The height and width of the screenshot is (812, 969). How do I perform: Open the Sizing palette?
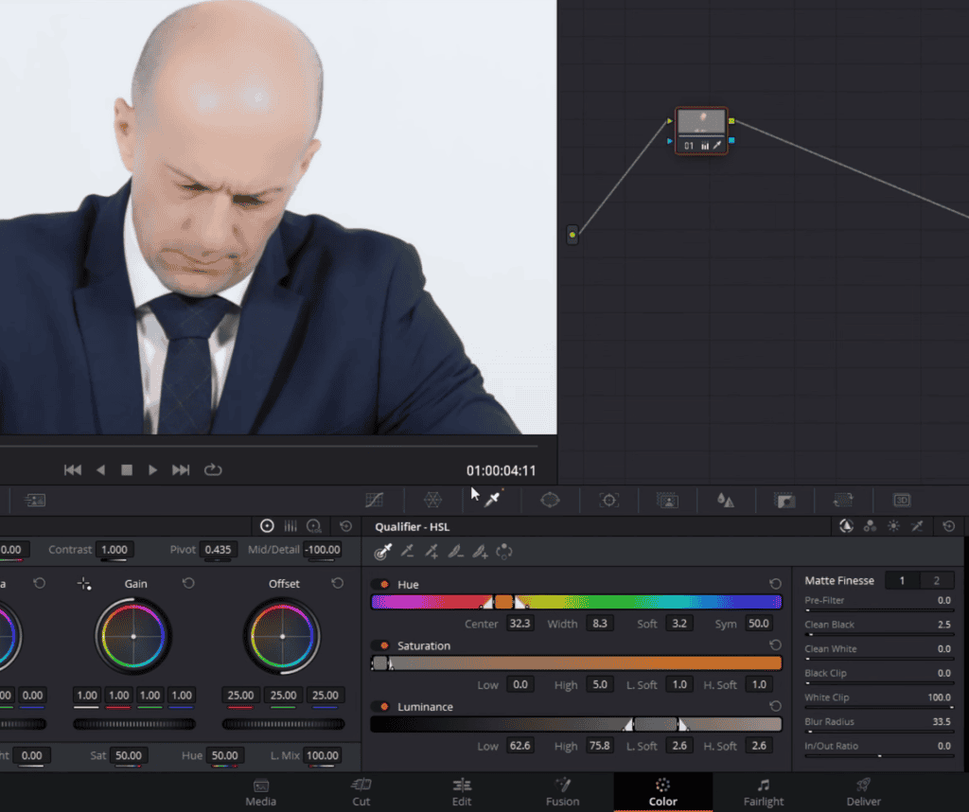pyautogui.click(x=843, y=500)
